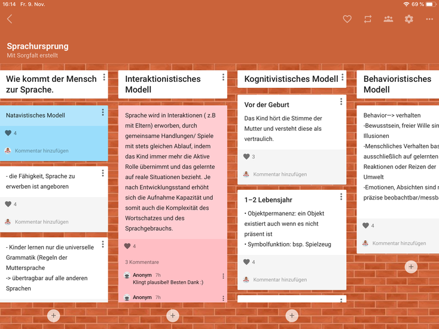Viewport: 439px width, 329px height.
Task: Open the post menu on 'Kinder lernen nur die universelle' card
Action: pyautogui.click(x=103, y=244)
